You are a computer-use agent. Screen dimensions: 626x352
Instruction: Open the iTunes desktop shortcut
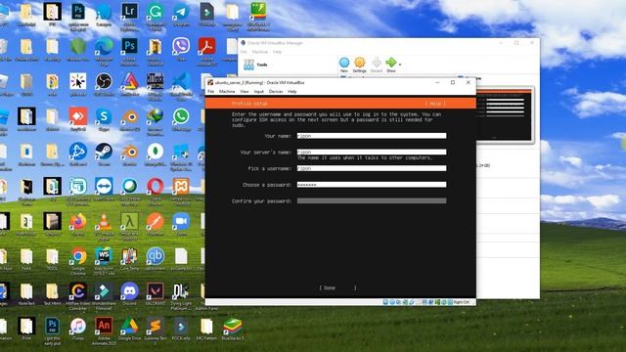[x=78, y=329]
